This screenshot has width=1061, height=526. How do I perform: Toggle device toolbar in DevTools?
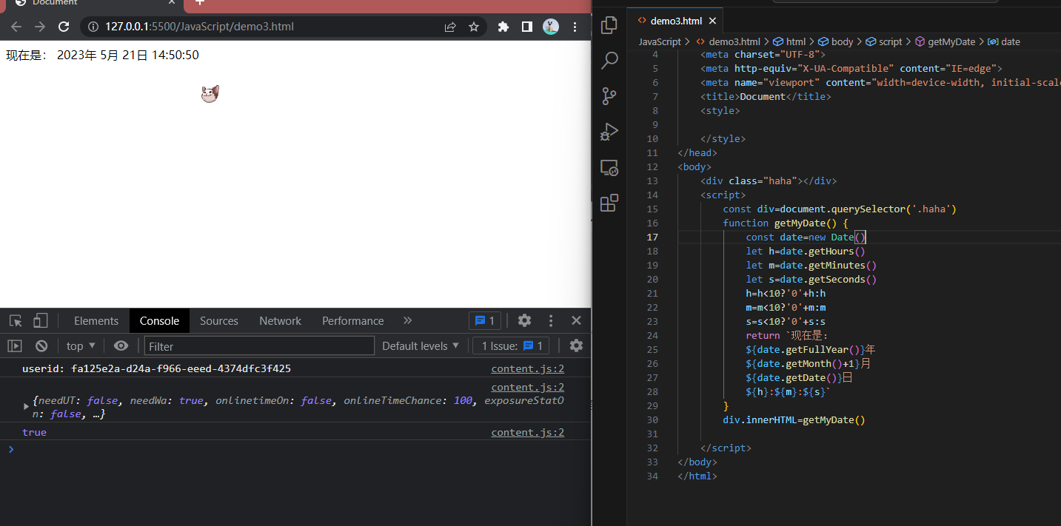pos(40,320)
